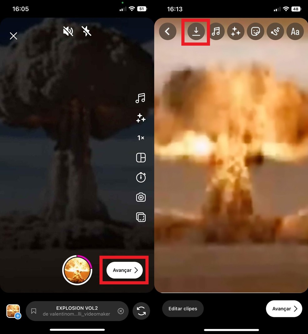The width and height of the screenshot is (308, 334).
Task: Save the story using the download icon
Action: tap(196, 31)
